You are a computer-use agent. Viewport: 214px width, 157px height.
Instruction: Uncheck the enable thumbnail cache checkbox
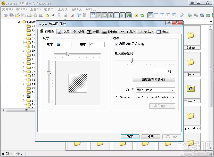117,44
